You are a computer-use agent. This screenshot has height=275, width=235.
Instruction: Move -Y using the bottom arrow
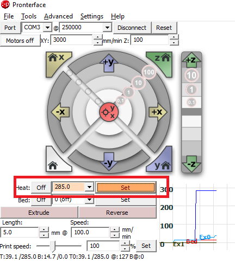click(109, 161)
